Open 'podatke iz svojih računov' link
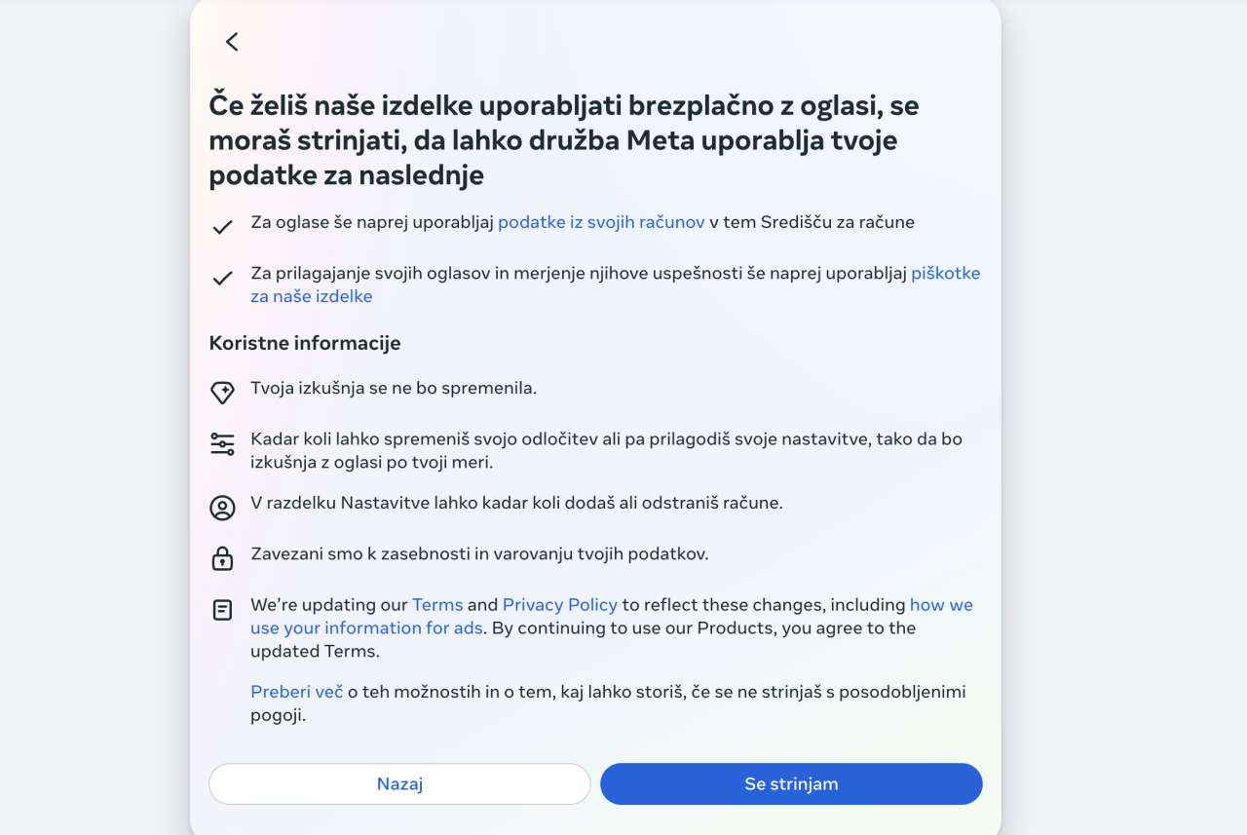 601,222
